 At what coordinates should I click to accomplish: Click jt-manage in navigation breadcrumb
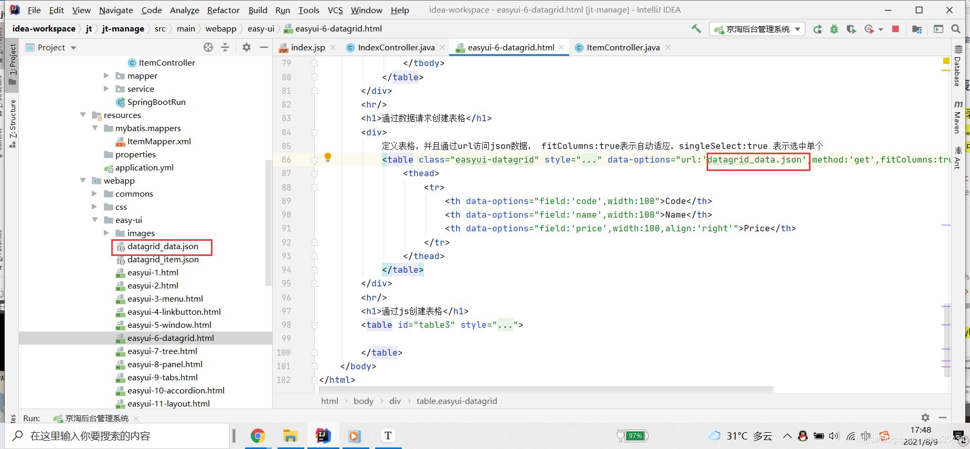123,28
